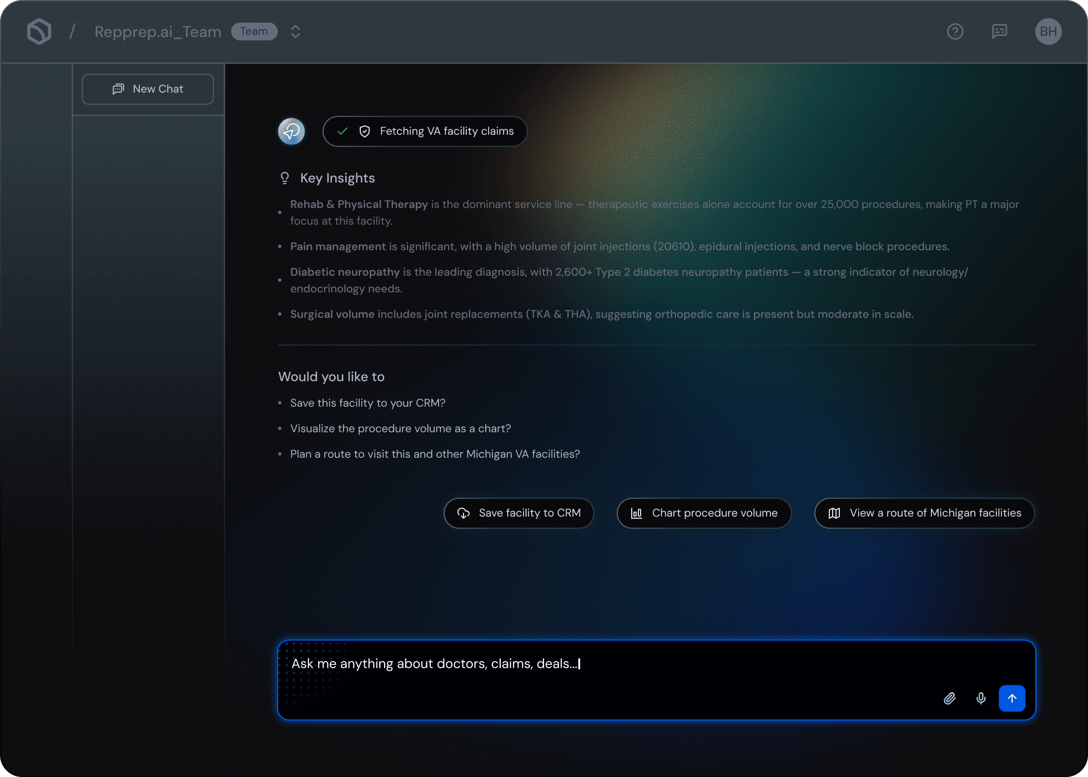Click the blue send arrow button
The image size is (1088, 777).
[1012, 698]
